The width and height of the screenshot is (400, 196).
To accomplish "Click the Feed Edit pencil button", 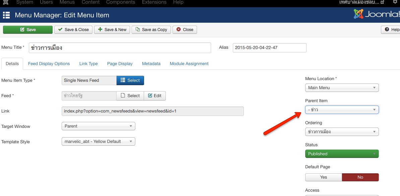I will [x=154, y=96].
